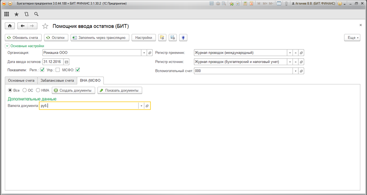Open the sections menu grid icon
The width and height of the screenshot is (367, 195).
point(7,14)
